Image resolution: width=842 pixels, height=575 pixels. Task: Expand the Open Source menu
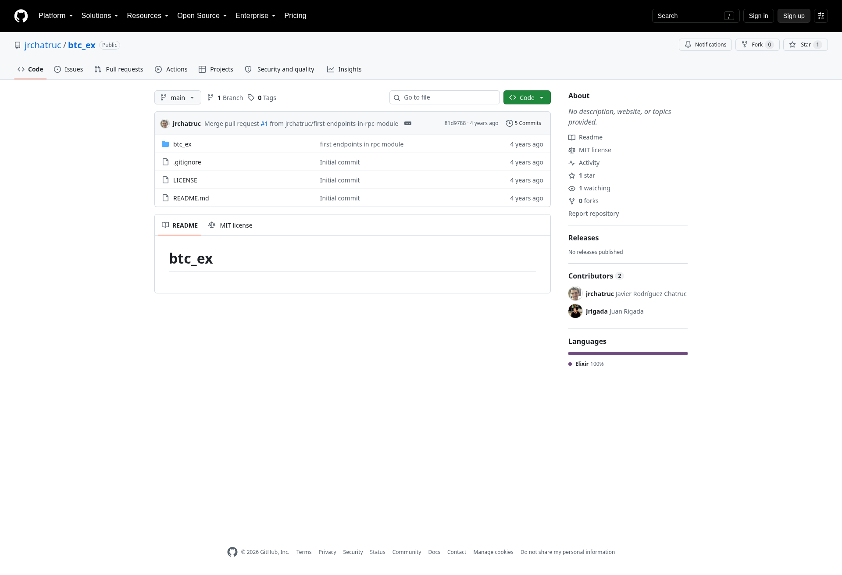tap(202, 16)
